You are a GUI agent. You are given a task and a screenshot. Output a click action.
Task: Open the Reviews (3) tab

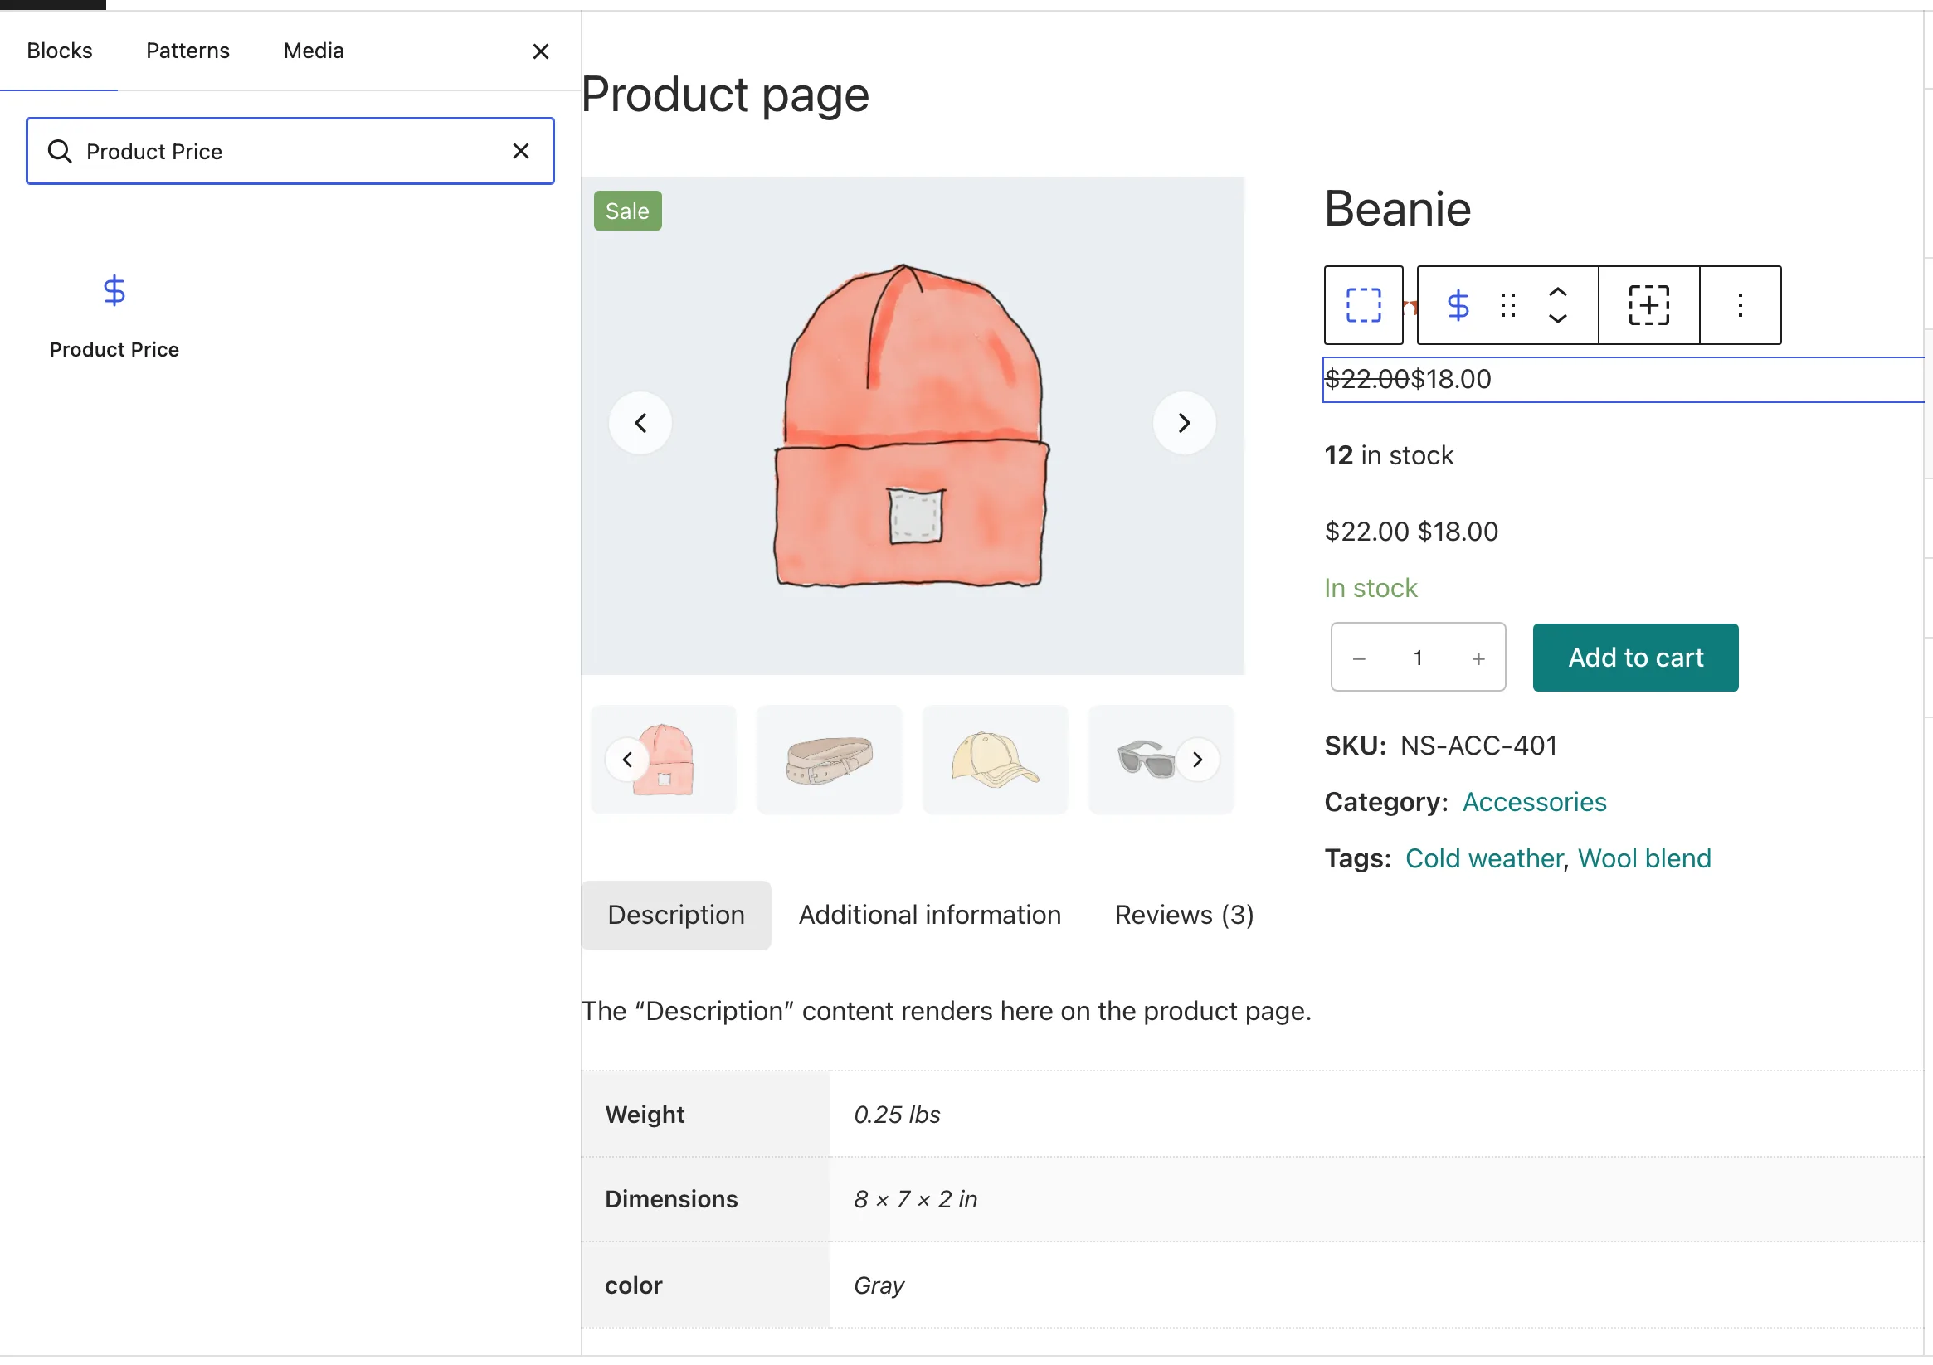tap(1184, 916)
